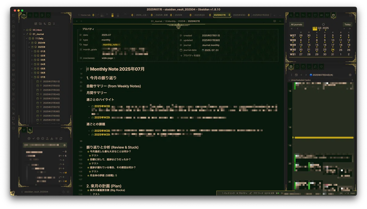Open the tab list dropdown arrow
Screen dimensions: 367x209
280,15
